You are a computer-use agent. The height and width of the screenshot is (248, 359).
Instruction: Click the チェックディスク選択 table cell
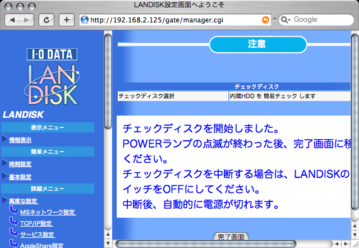(173, 96)
